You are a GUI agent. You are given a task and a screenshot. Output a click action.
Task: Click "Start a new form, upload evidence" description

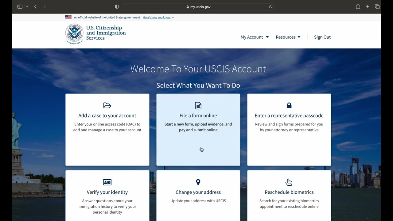coord(198,127)
